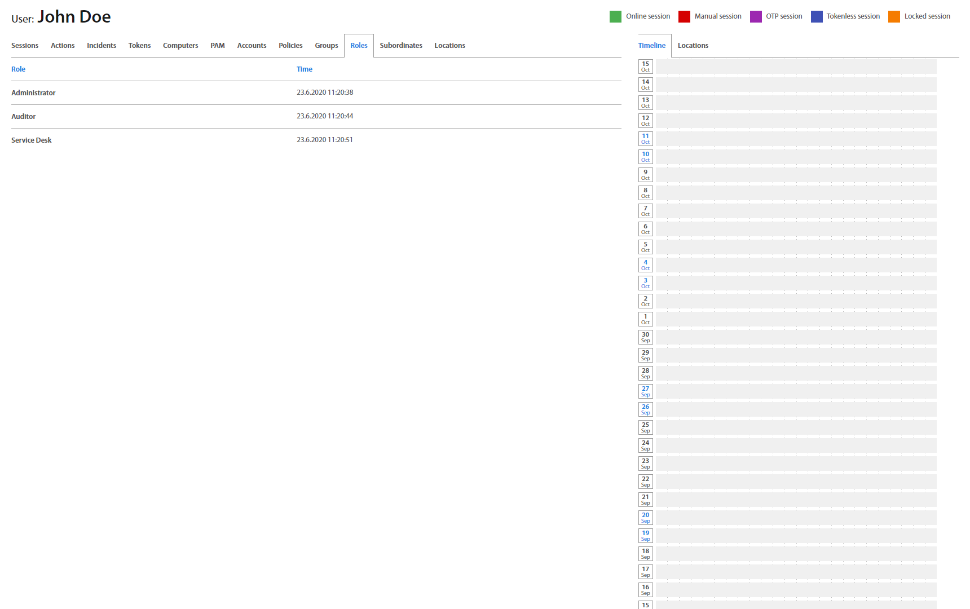970x609 pixels.
Task: Sort the table by Role column
Action: 19,69
